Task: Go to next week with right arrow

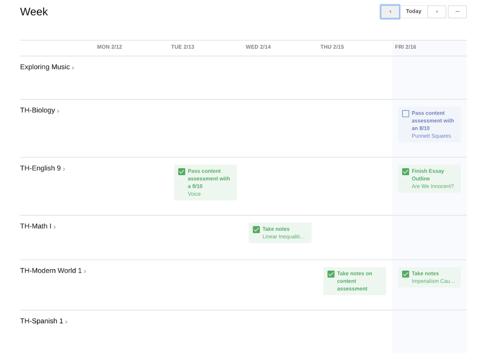Action: (x=436, y=11)
